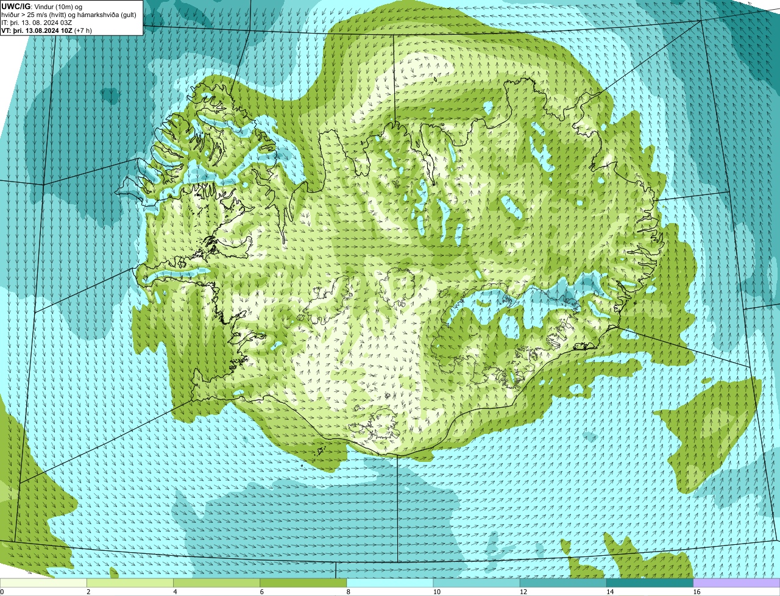Click the '0' label on the color scale
Viewport: 780px width, 596px height.
2,592
